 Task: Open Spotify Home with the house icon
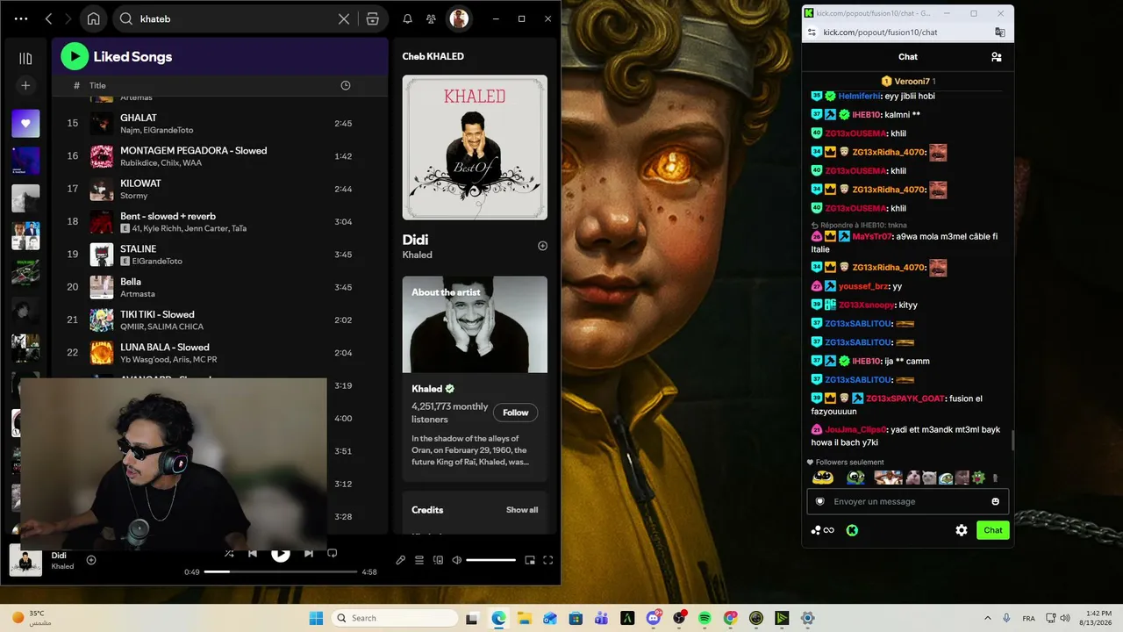click(94, 18)
